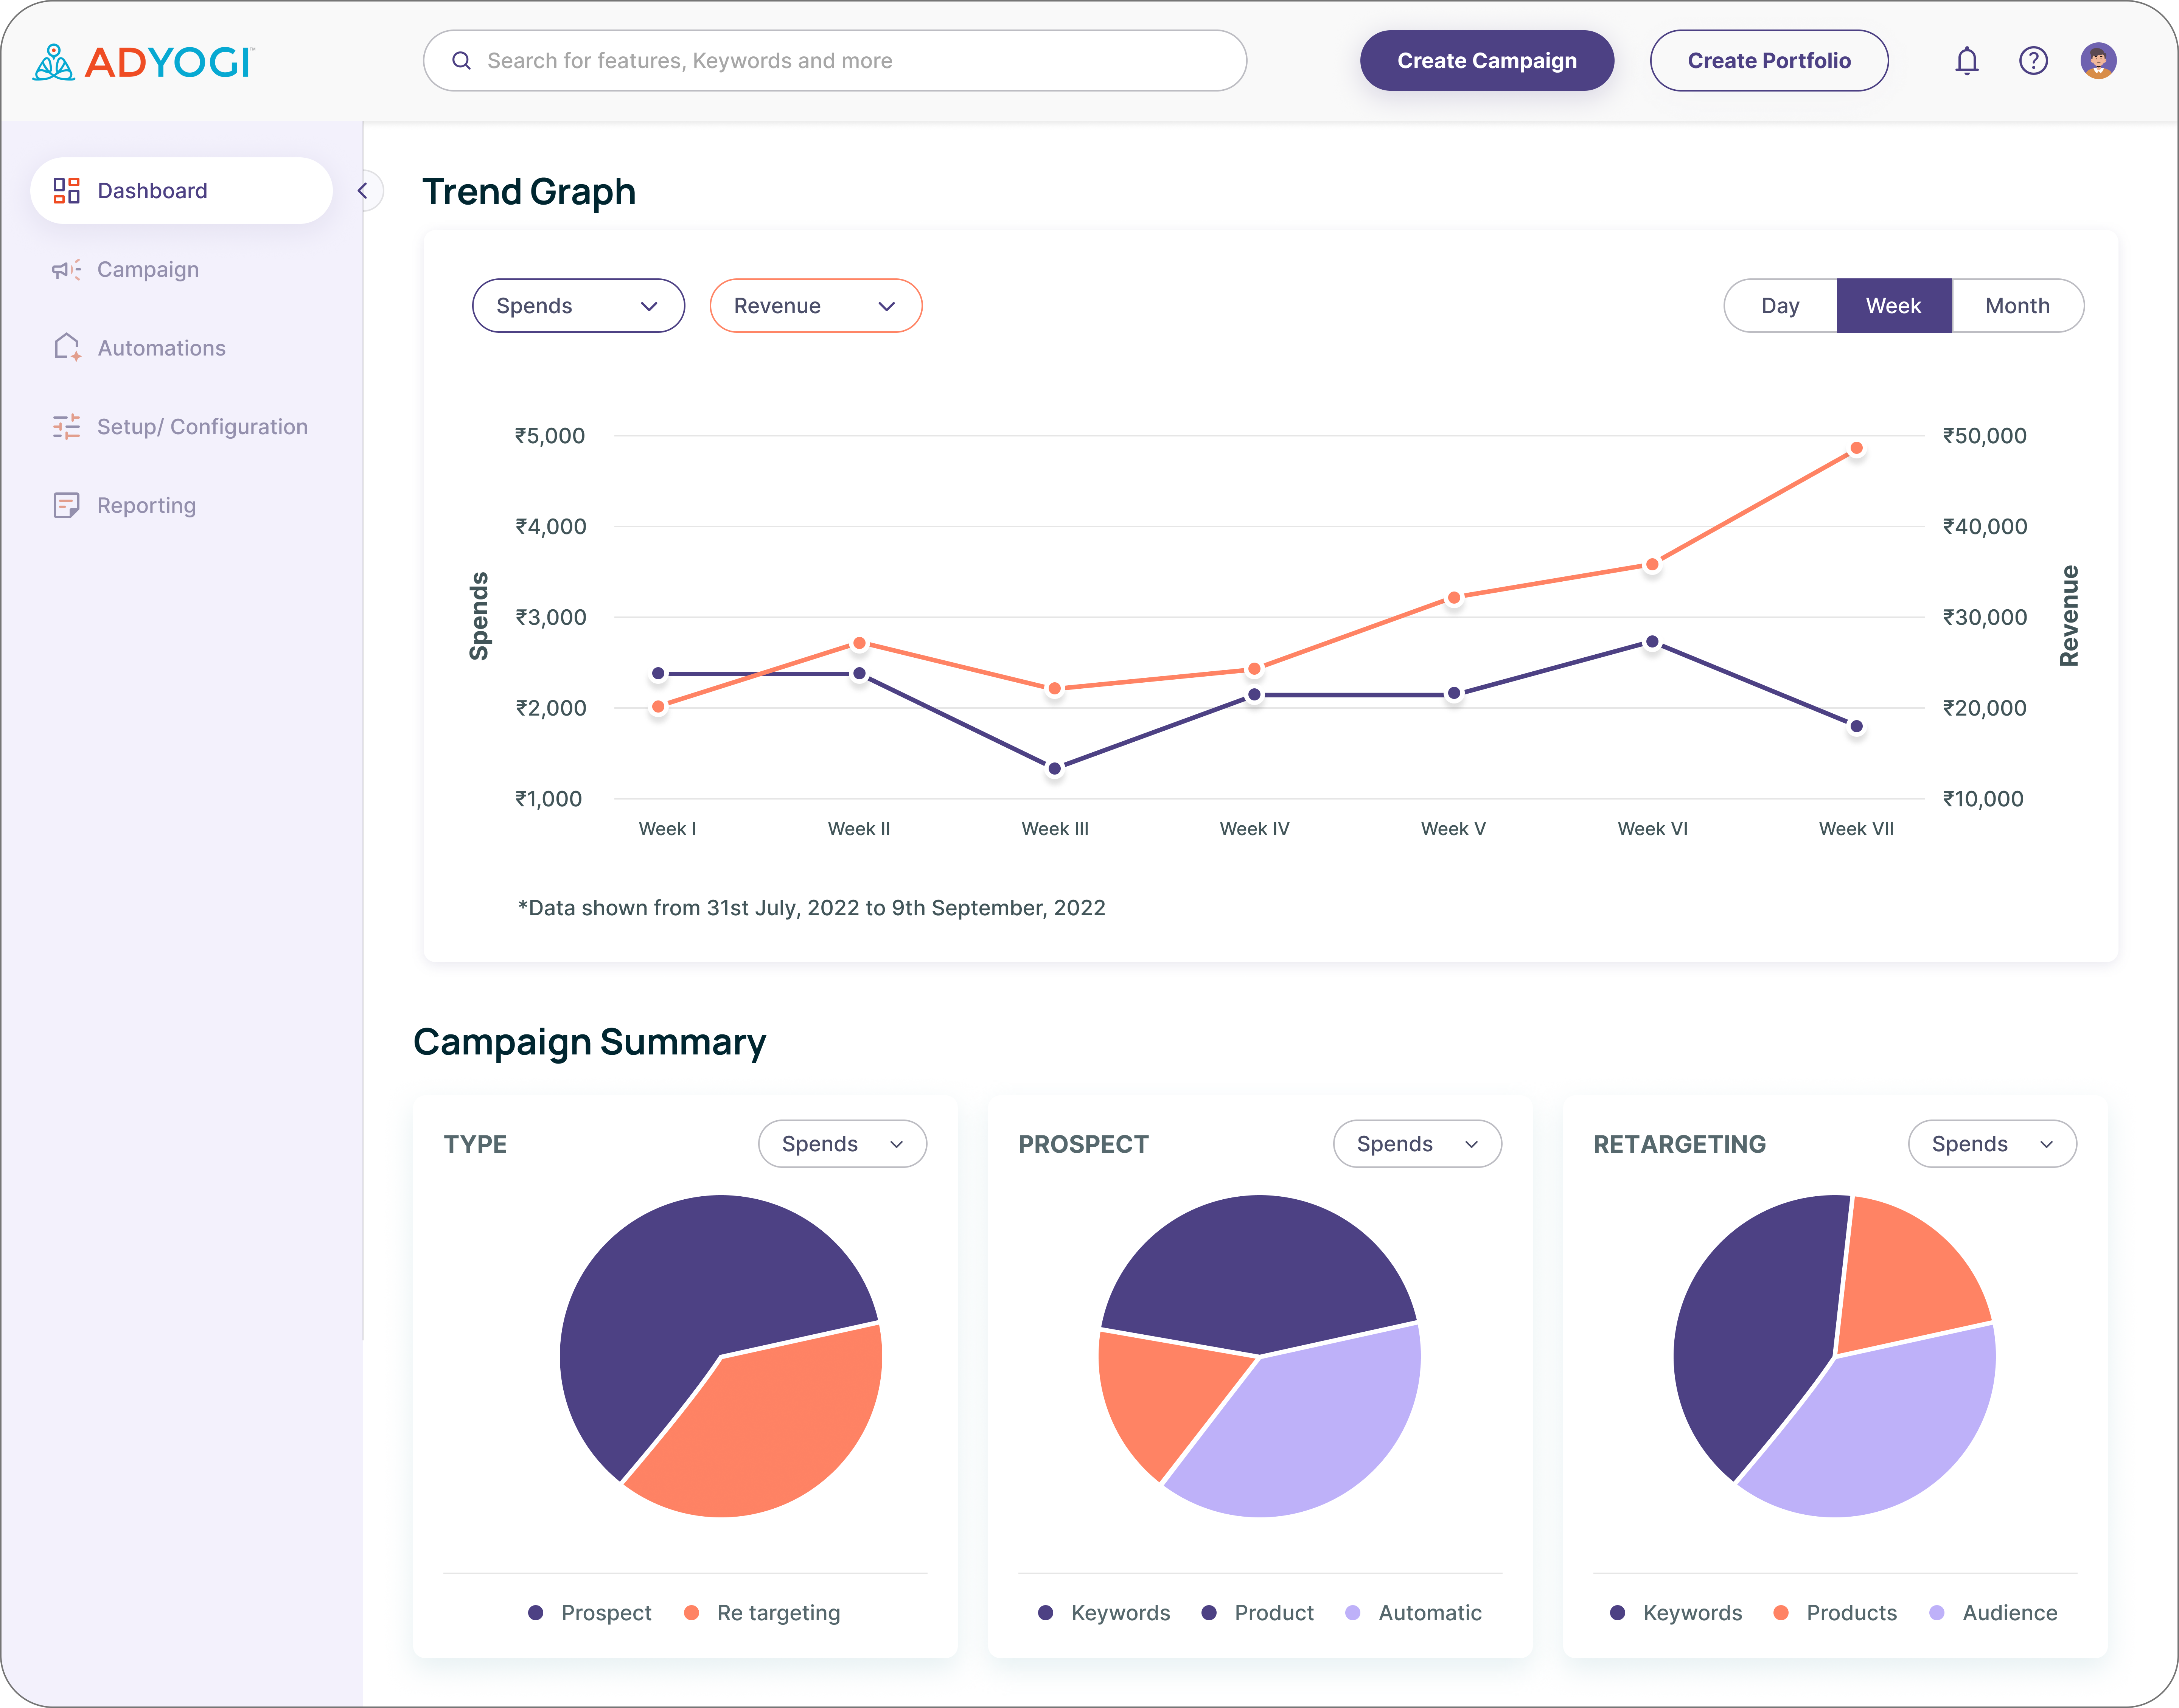Image resolution: width=2179 pixels, height=1708 pixels.
Task: Open the user profile avatar
Action: coord(2098,61)
